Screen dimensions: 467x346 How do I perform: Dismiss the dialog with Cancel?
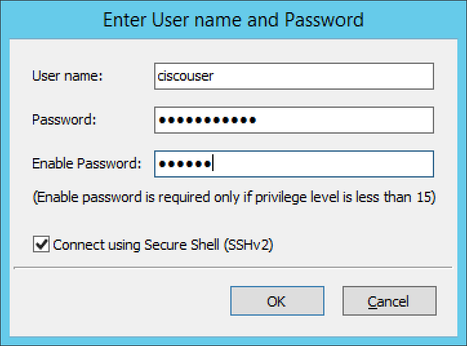[389, 301]
